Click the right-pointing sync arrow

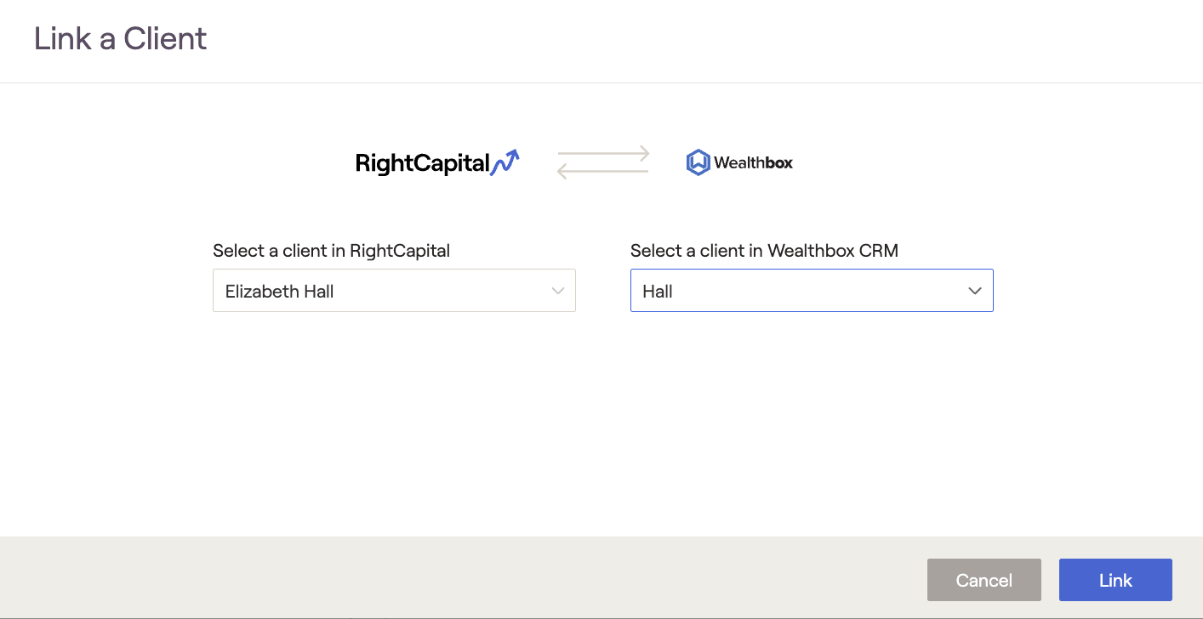603,154
